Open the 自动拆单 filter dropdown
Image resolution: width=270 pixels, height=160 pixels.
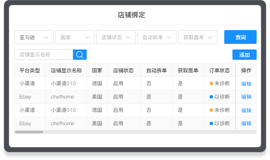click(x=157, y=37)
